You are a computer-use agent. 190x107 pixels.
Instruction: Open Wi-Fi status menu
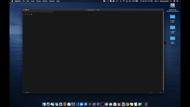(123, 1)
